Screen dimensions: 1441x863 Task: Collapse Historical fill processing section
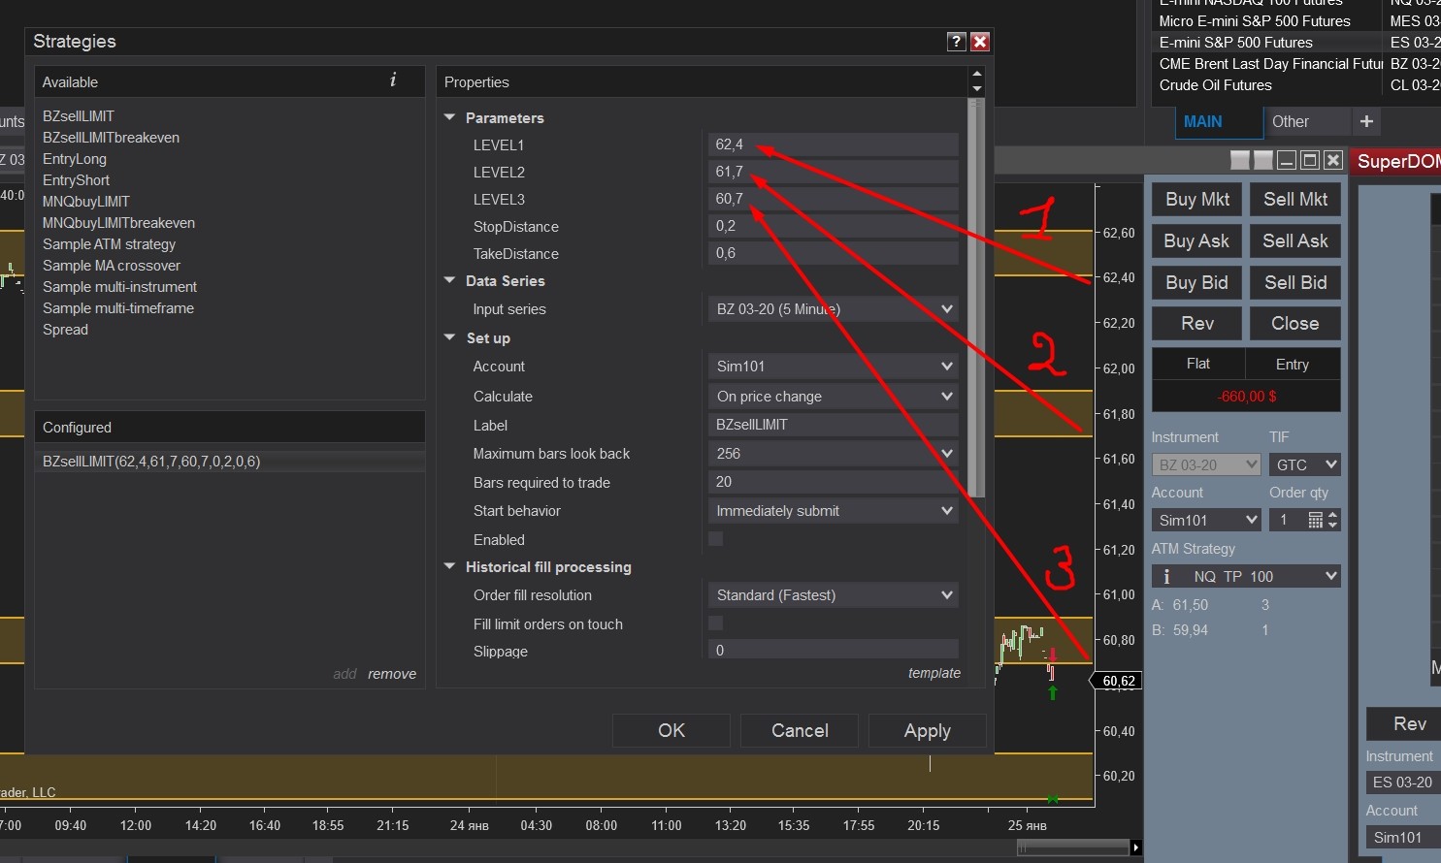449,566
